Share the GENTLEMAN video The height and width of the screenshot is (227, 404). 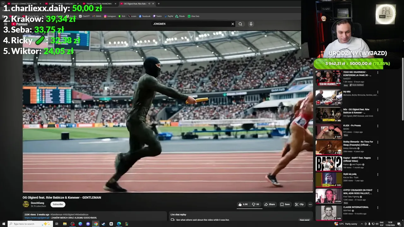(270, 204)
